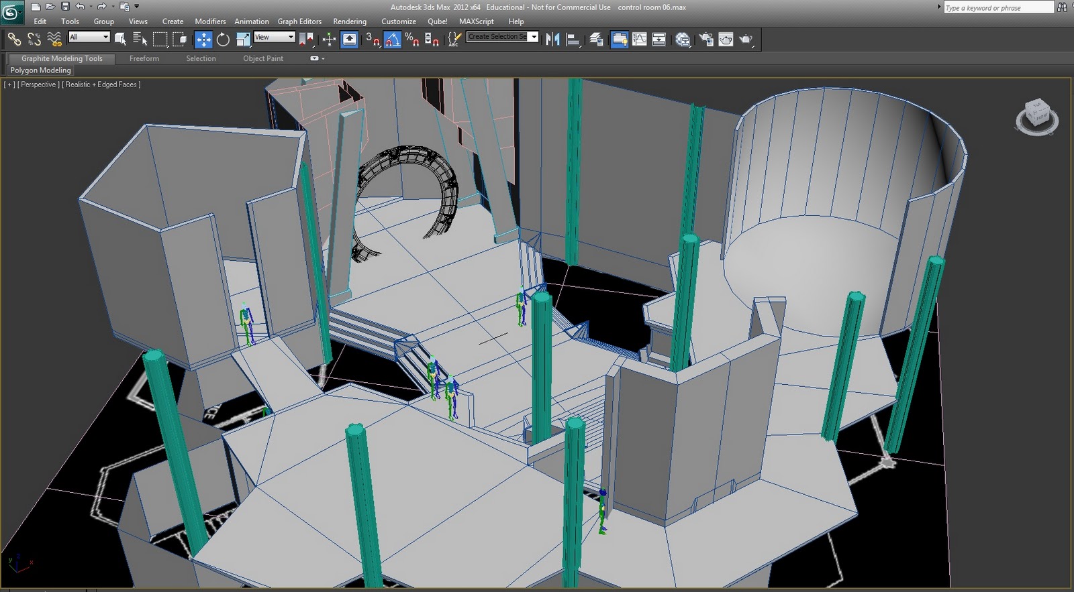Expand the Create Selection Set dropdown

tap(534, 37)
